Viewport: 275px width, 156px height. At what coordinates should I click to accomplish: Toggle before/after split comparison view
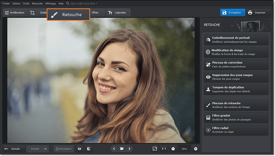tap(89, 149)
